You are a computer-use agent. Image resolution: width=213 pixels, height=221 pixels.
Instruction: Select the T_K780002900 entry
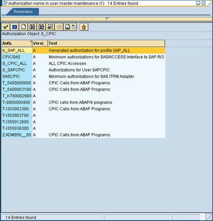17,96
